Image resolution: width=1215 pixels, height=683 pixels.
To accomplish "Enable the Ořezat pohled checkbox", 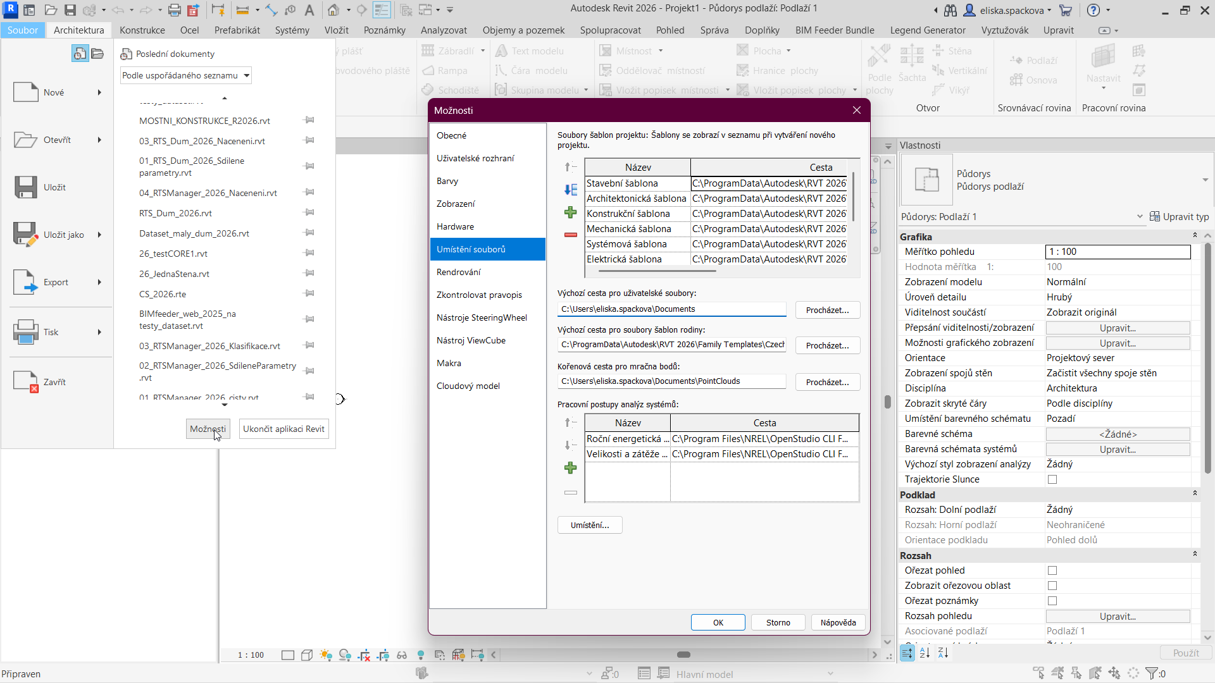I will 1052,570.
